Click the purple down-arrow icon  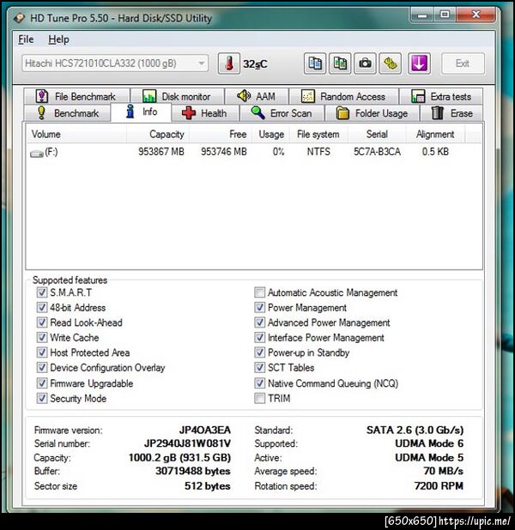tap(419, 63)
